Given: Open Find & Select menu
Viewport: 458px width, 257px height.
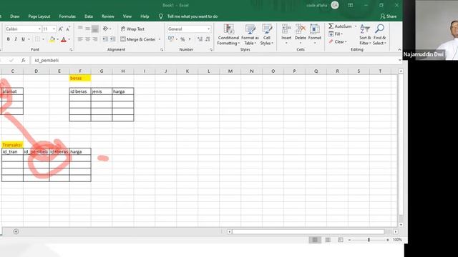Looking at the screenshot, I should pyautogui.click(x=379, y=34).
